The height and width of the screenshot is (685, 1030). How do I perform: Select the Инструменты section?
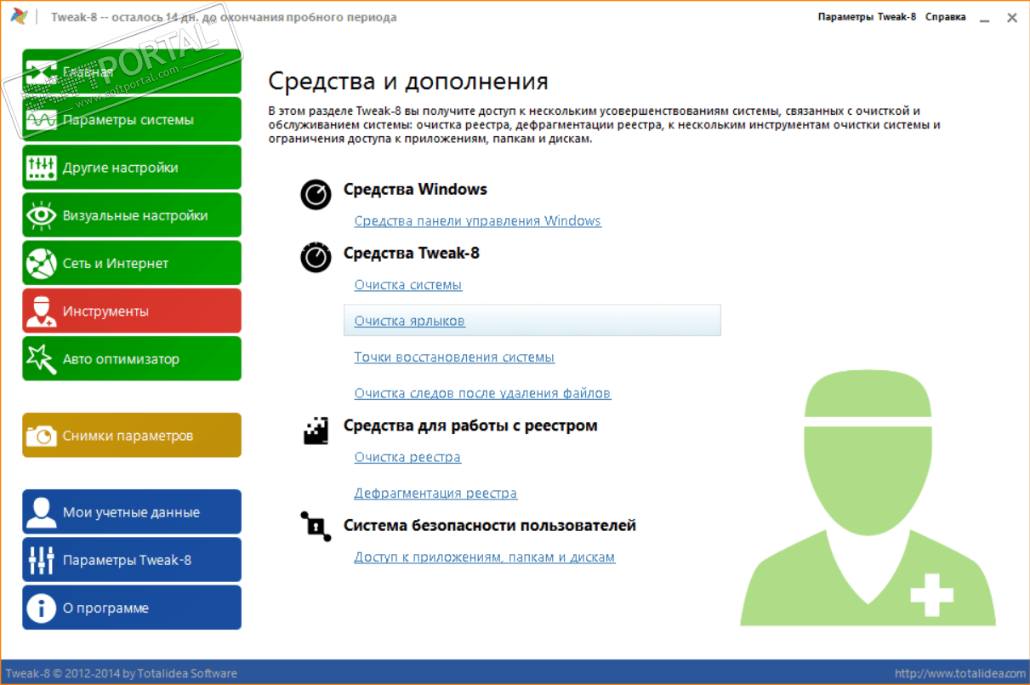[x=132, y=311]
